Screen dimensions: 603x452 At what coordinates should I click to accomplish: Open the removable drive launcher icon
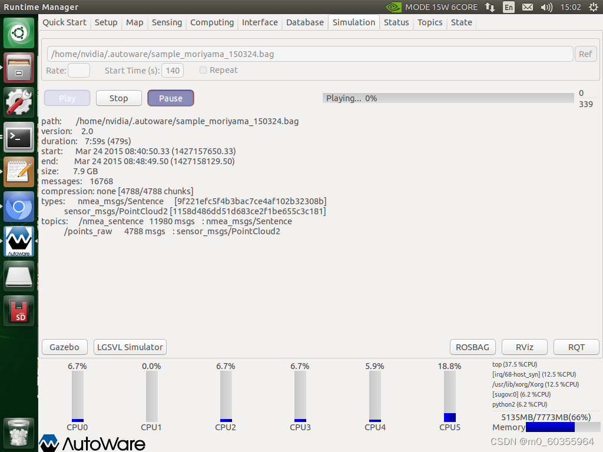pos(19,277)
